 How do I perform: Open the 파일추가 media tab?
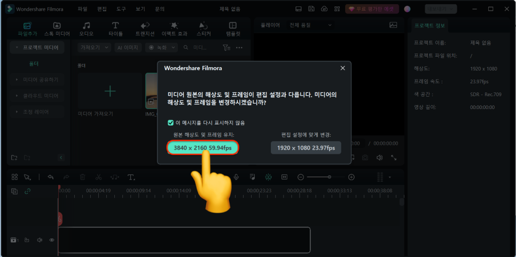(27, 29)
